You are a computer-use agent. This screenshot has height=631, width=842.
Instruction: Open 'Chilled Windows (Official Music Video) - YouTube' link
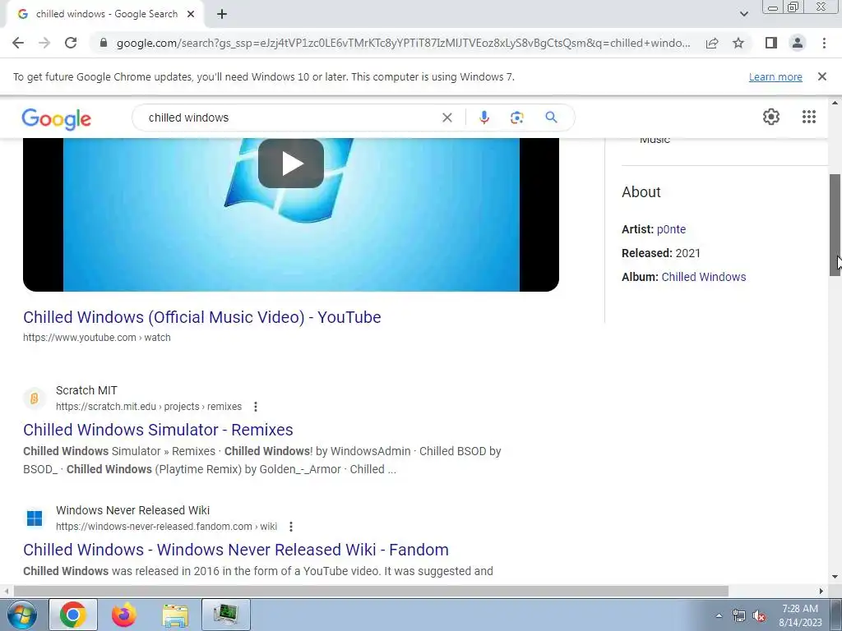click(x=202, y=317)
